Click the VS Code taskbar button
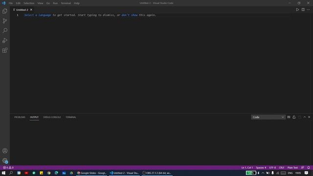The width and height of the screenshot is (313, 176). [124, 173]
